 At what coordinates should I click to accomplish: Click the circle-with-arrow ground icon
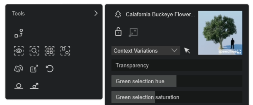[x=34, y=86]
